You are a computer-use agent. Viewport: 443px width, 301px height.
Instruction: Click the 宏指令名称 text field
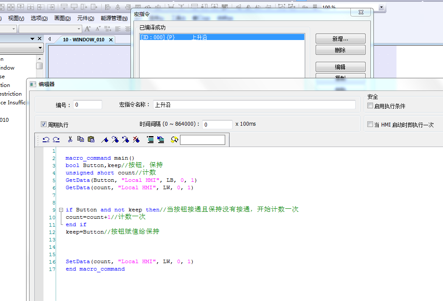254,105
